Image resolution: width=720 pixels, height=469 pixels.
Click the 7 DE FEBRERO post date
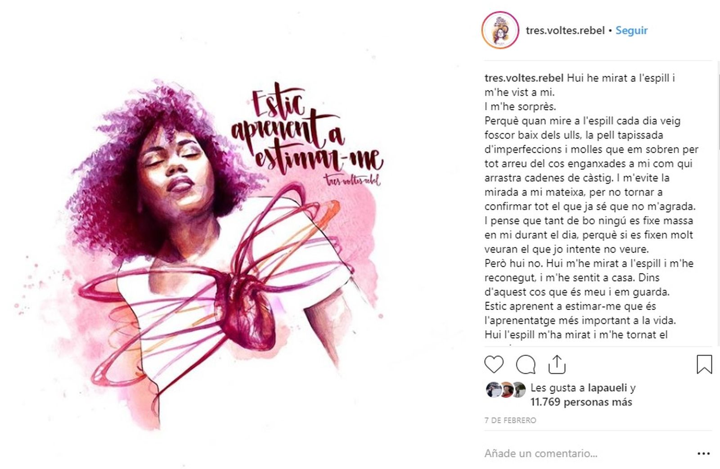click(510, 420)
